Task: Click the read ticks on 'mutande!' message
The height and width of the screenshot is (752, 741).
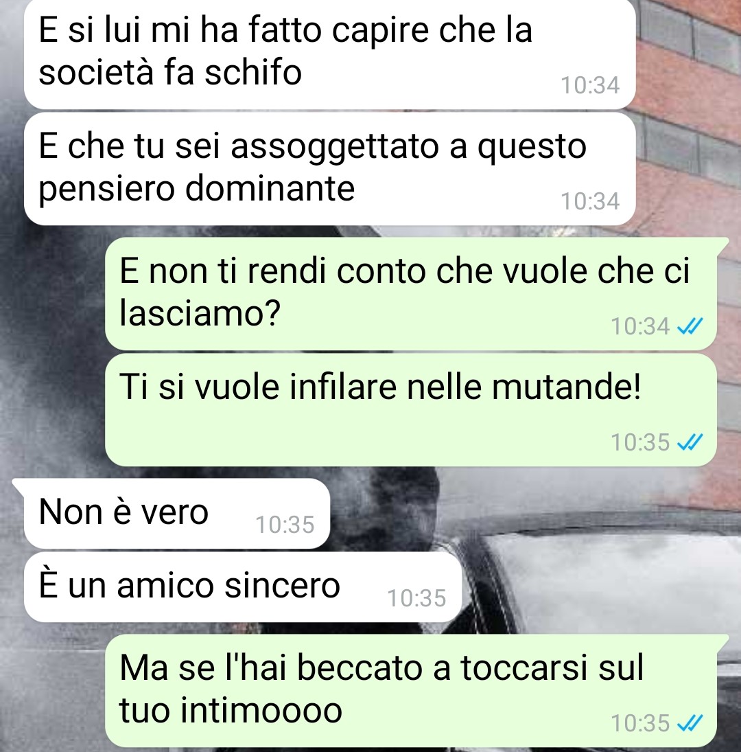Action: tap(690, 442)
